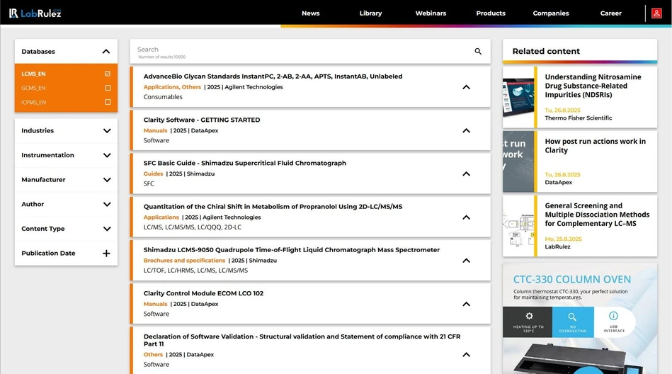672x374 pixels.
Task: Expand the Instrumentation filter
Action: (107, 155)
